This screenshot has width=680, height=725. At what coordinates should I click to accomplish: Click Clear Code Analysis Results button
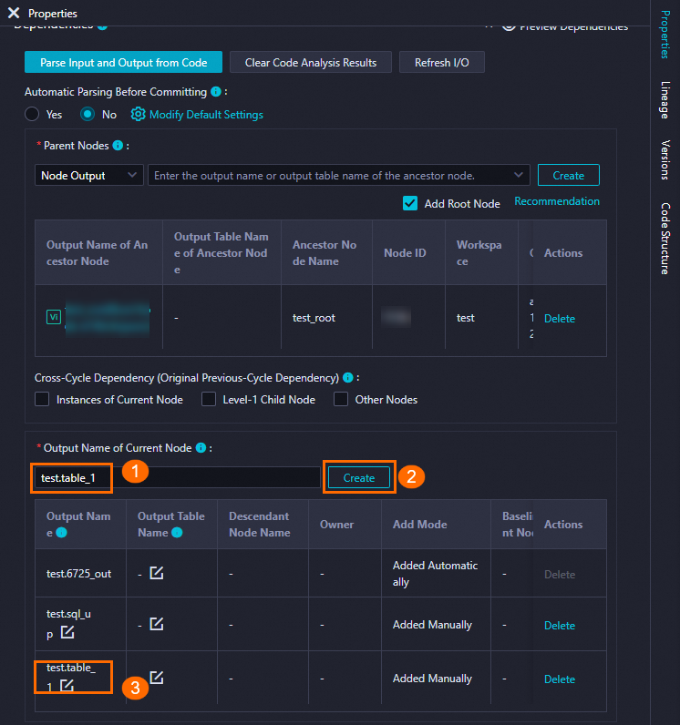point(311,63)
